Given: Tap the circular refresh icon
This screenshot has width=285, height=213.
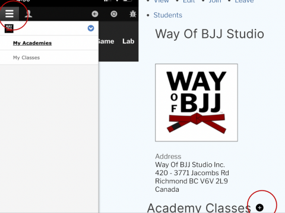Looking at the screenshot, I should click(x=114, y=14).
